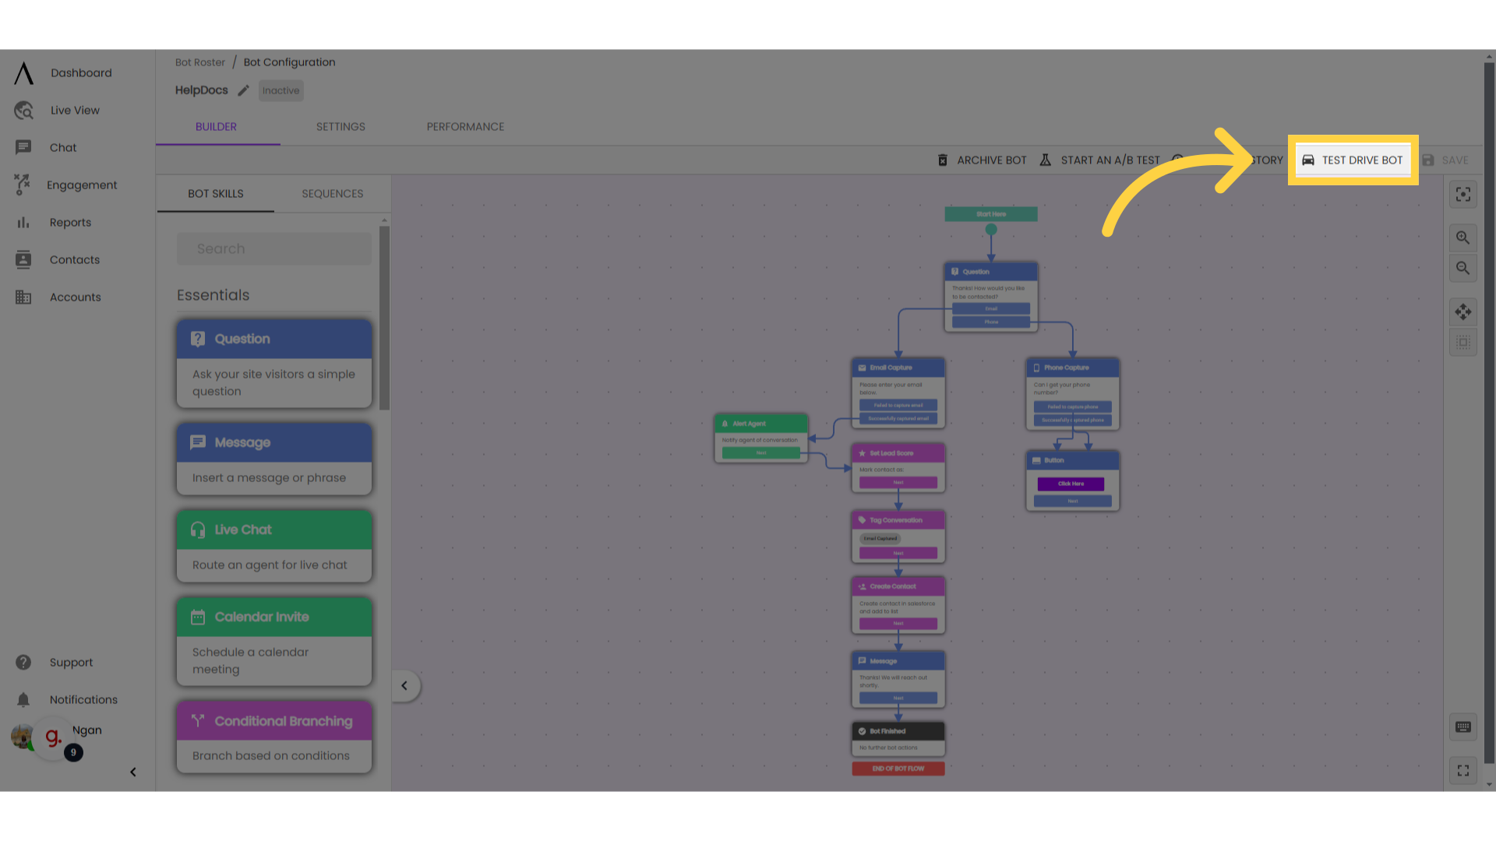This screenshot has height=841, width=1496.
Task: Click the Chat bubble sidebar icon
Action: click(23, 147)
